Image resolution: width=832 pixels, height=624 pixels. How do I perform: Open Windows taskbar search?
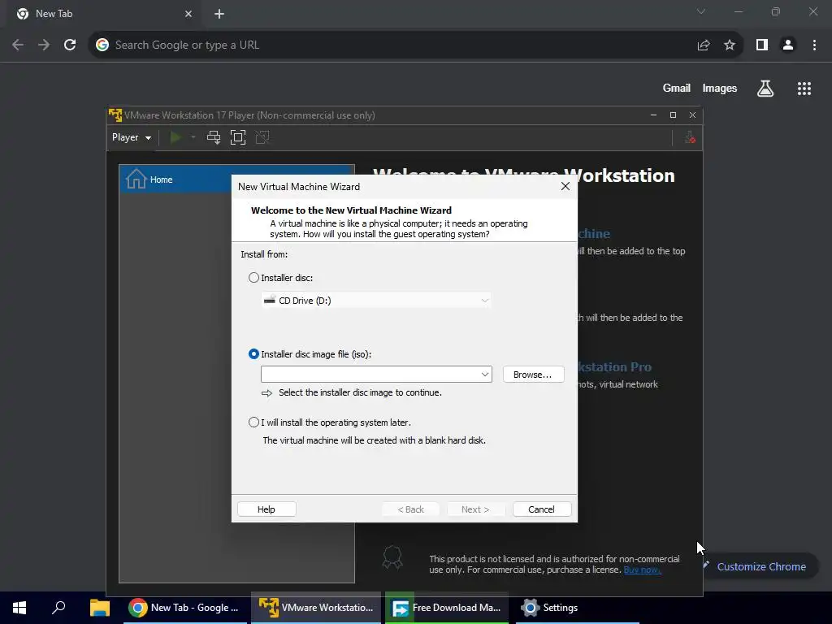[x=58, y=608]
